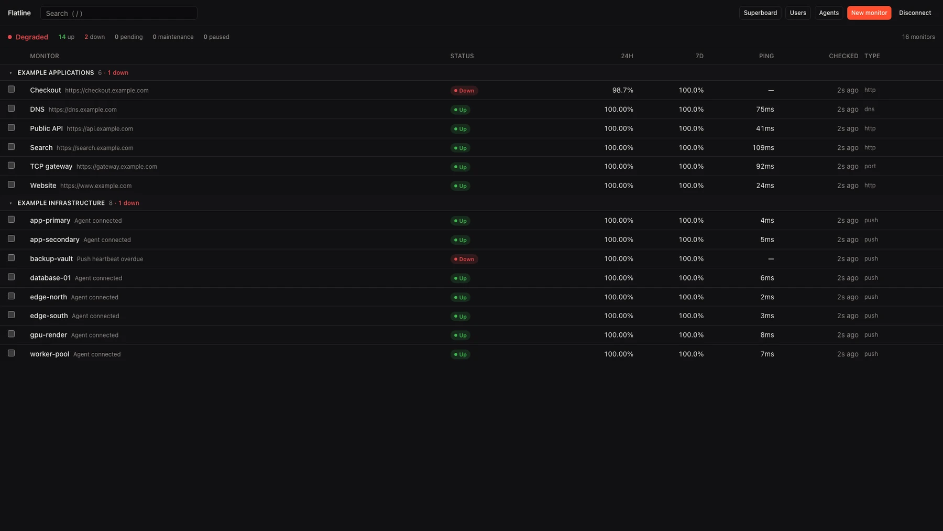
Task: Mark the checkbox next to Search monitor
Action: point(11,147)
